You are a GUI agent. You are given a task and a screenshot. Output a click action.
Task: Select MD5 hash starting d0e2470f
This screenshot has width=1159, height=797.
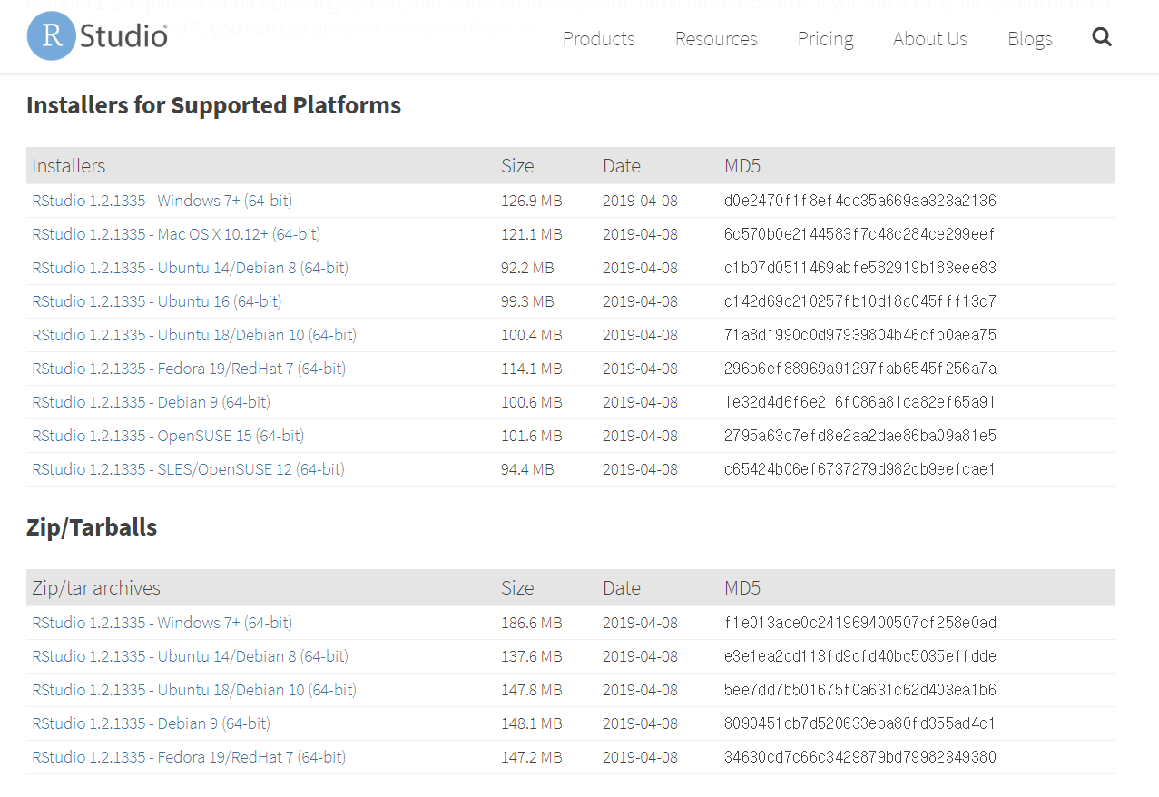860,201
